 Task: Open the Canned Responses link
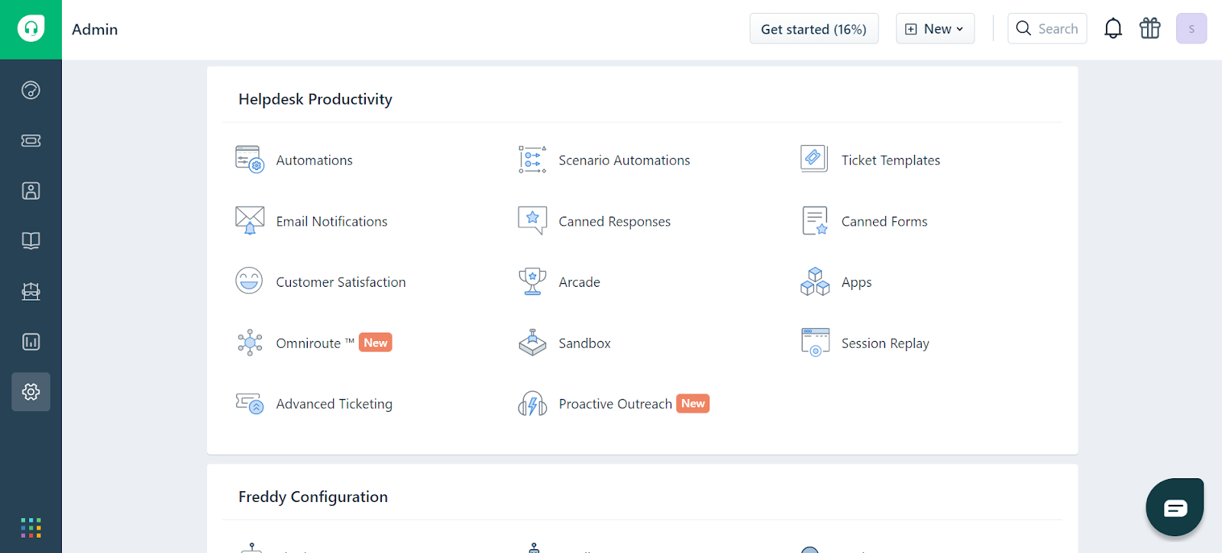[x=615, y=221]
